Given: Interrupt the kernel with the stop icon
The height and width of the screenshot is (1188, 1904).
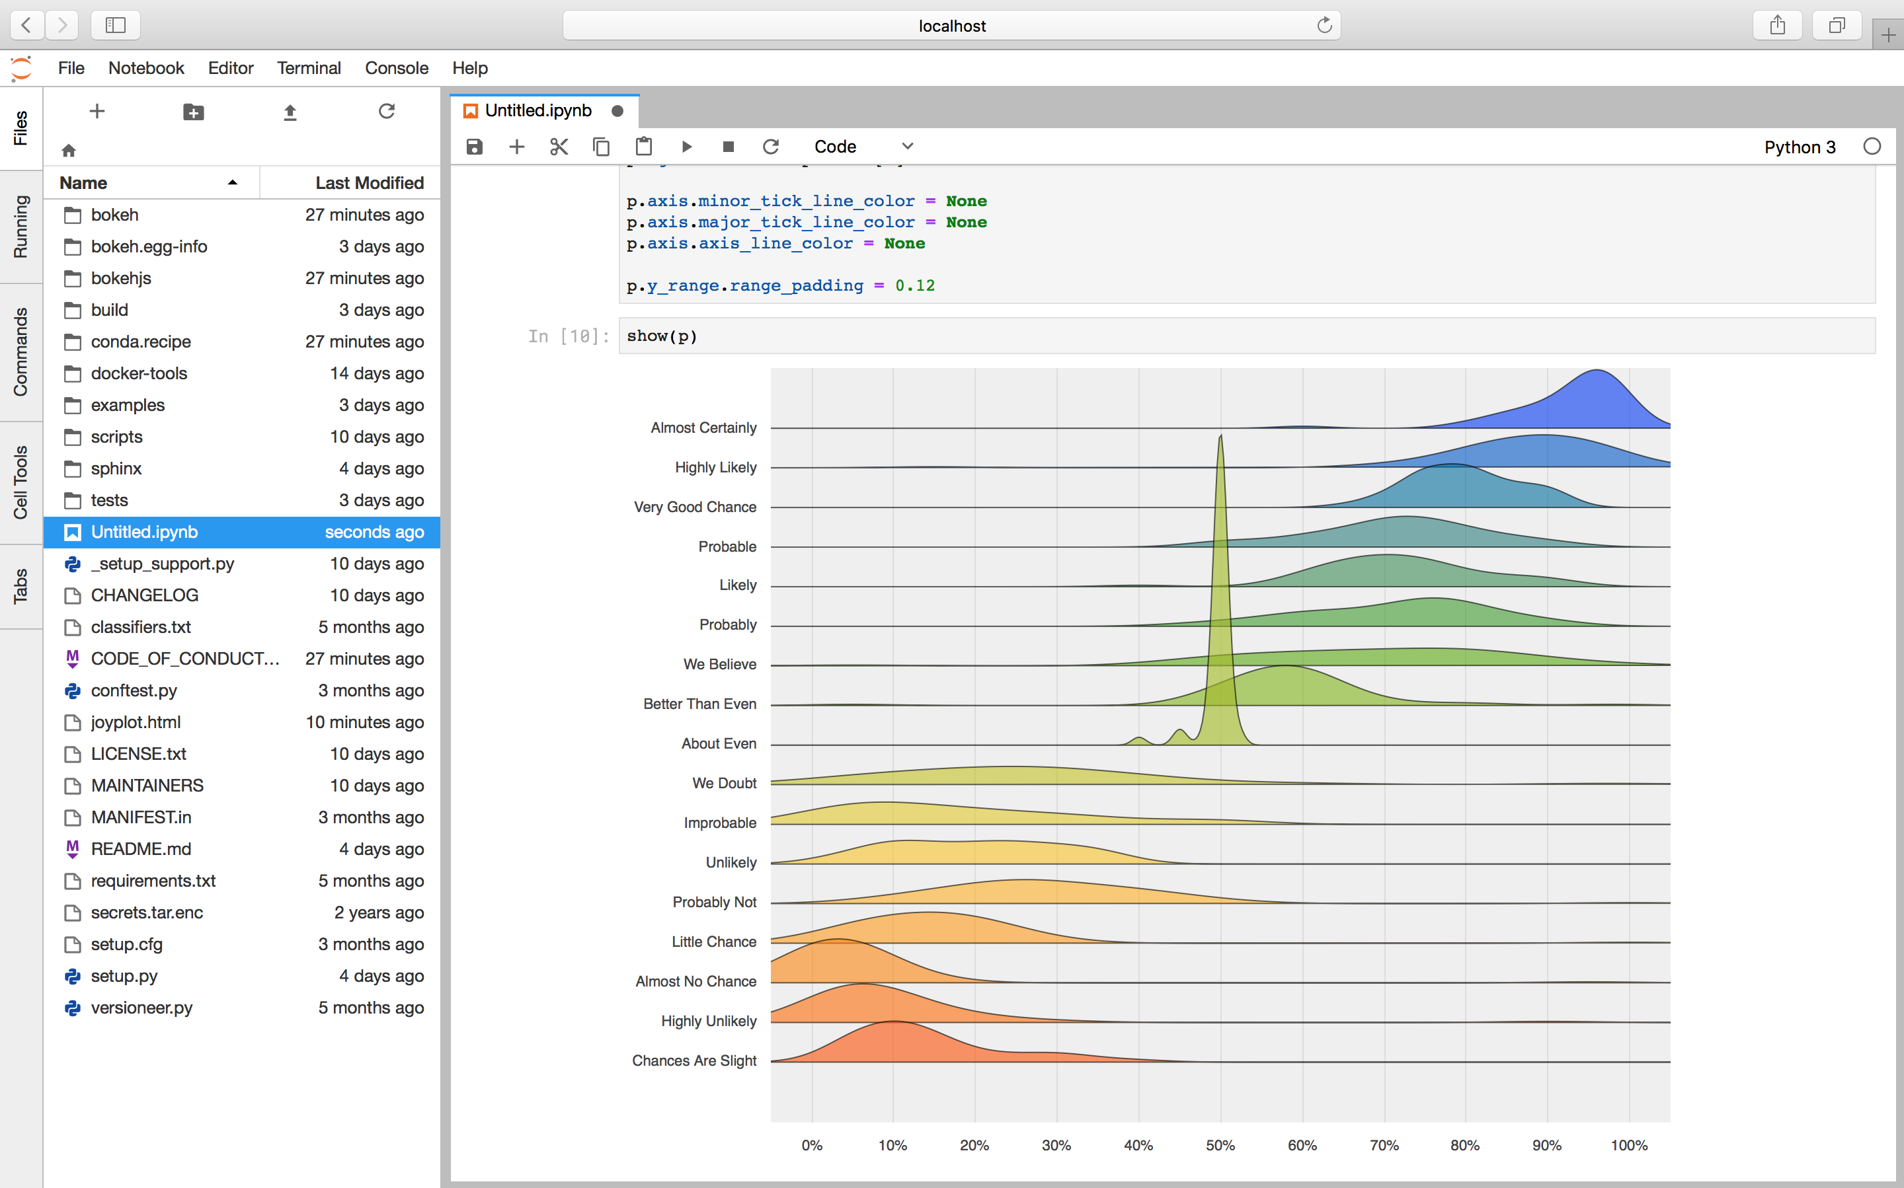Looking at the screenshot, I should (x=728, y=147).
